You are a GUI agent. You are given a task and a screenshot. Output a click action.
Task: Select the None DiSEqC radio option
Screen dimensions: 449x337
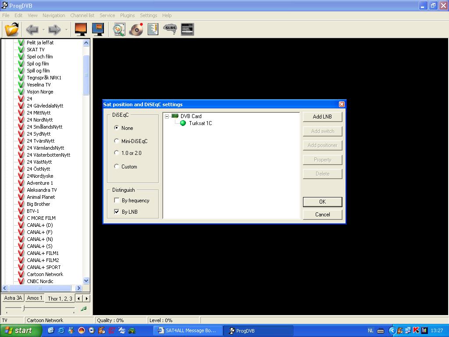point(116,128)
